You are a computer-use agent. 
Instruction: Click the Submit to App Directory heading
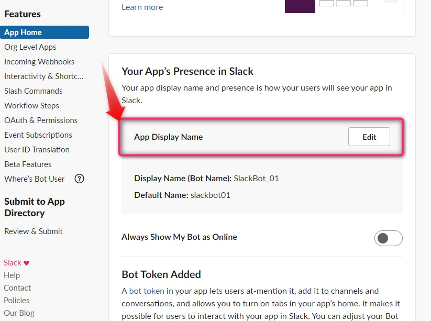pyautogui.click(x=35, y=207)
